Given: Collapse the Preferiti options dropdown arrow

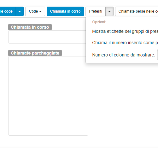Looking at the screenshot, I should click(x=109, y=11).
